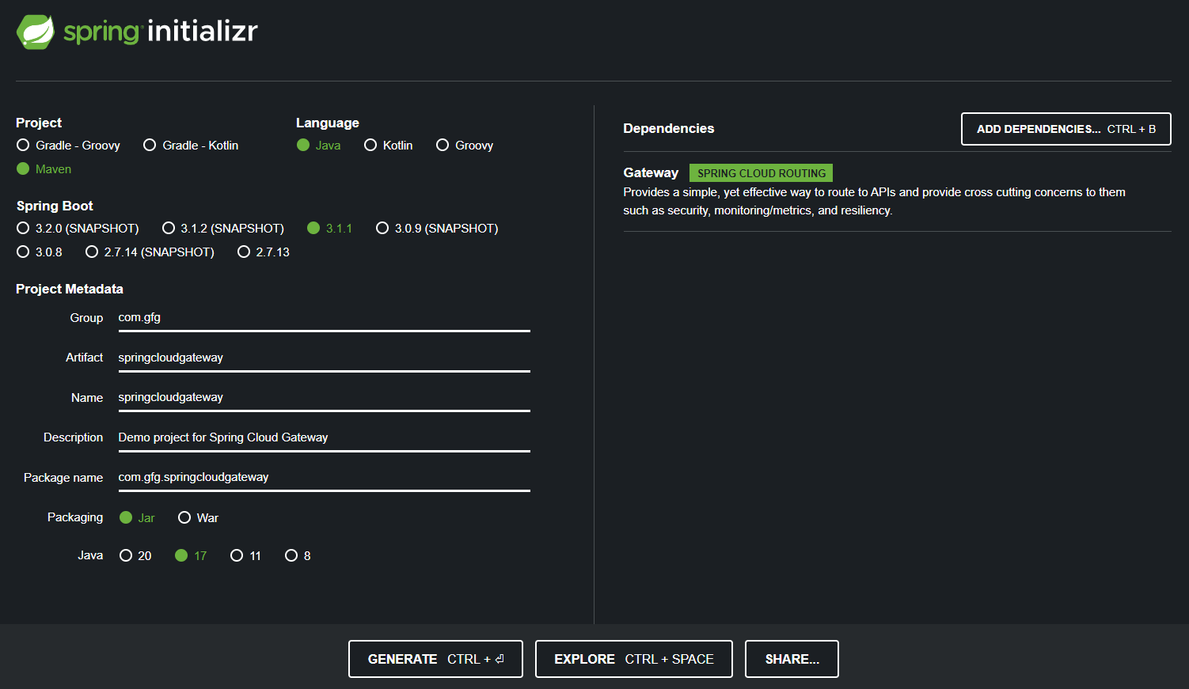Pick Spring Boot version 3.1.1
This screenshot has width=1189, height=689.
click(330, 229)
